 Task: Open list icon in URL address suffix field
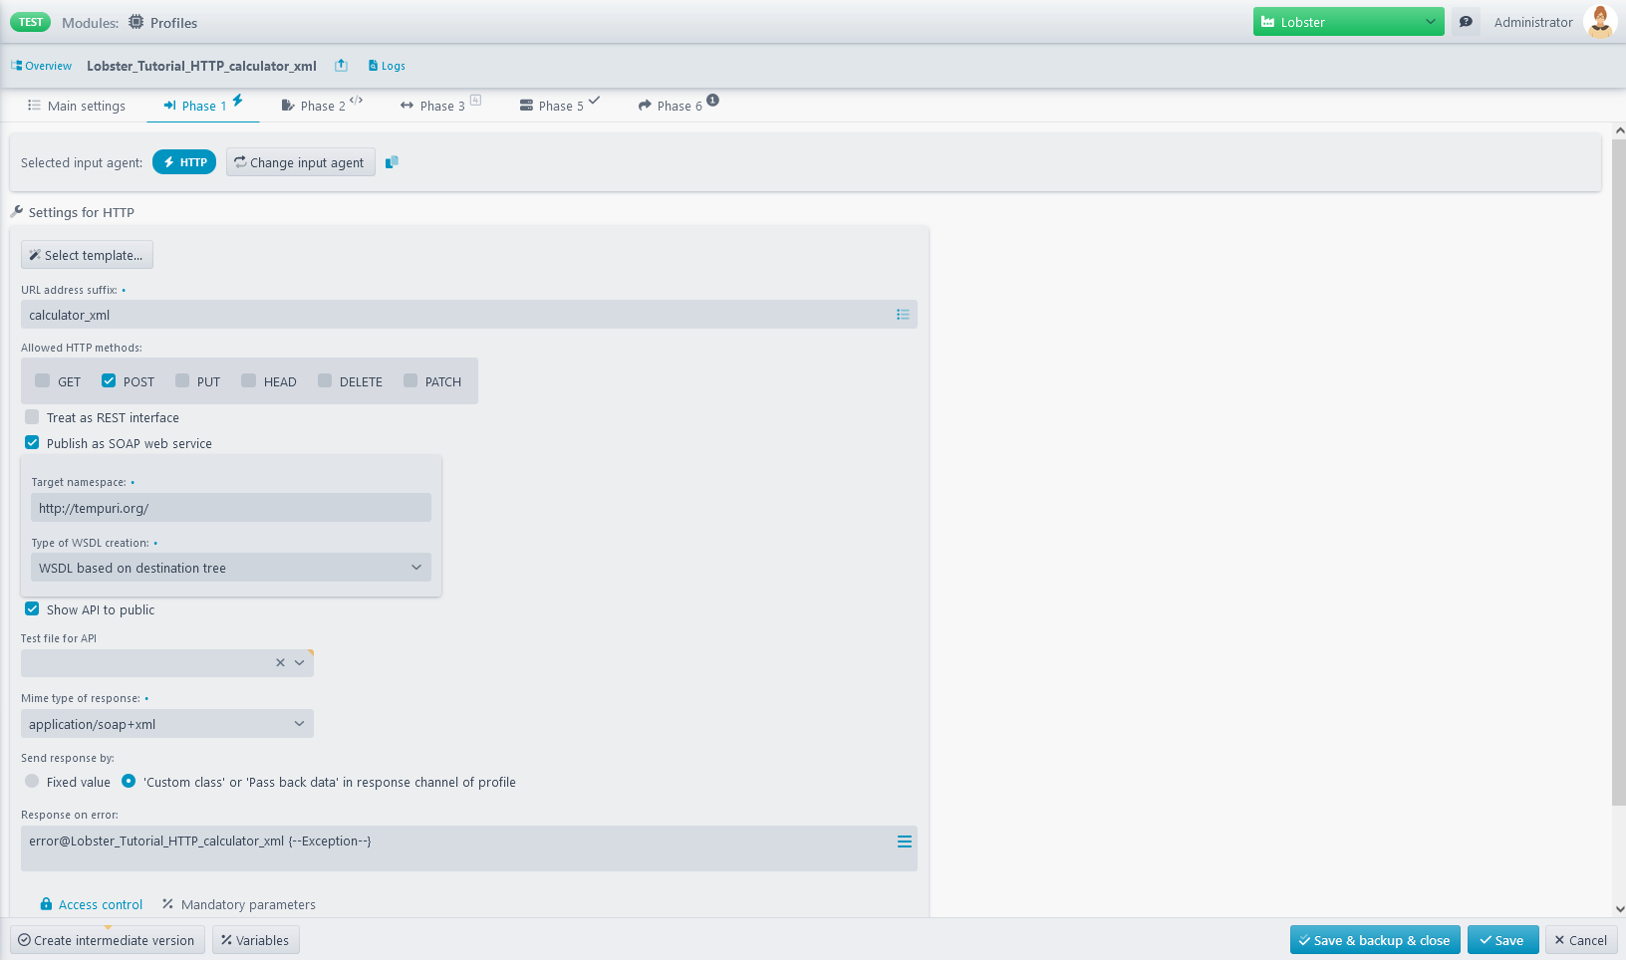pos(903,315)
